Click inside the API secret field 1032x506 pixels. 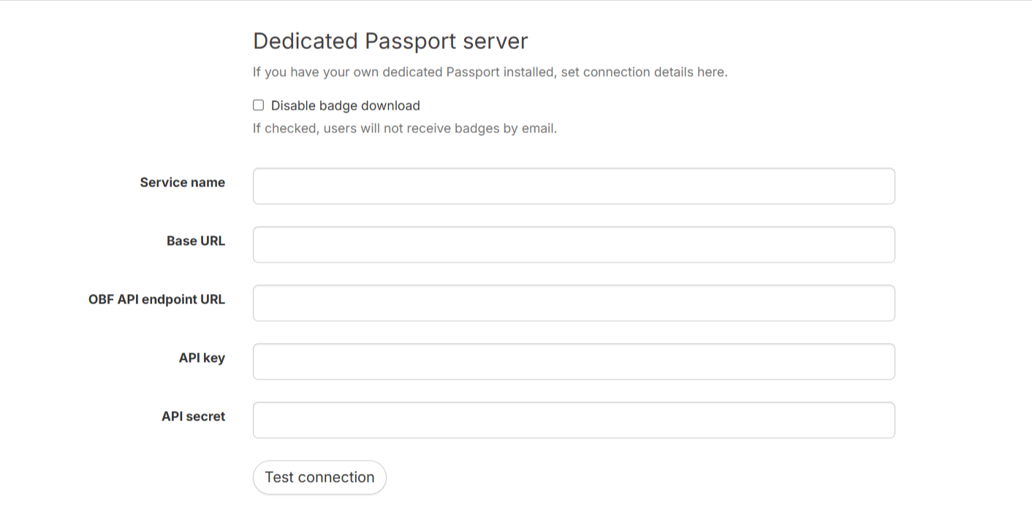[x=573, y=420]
